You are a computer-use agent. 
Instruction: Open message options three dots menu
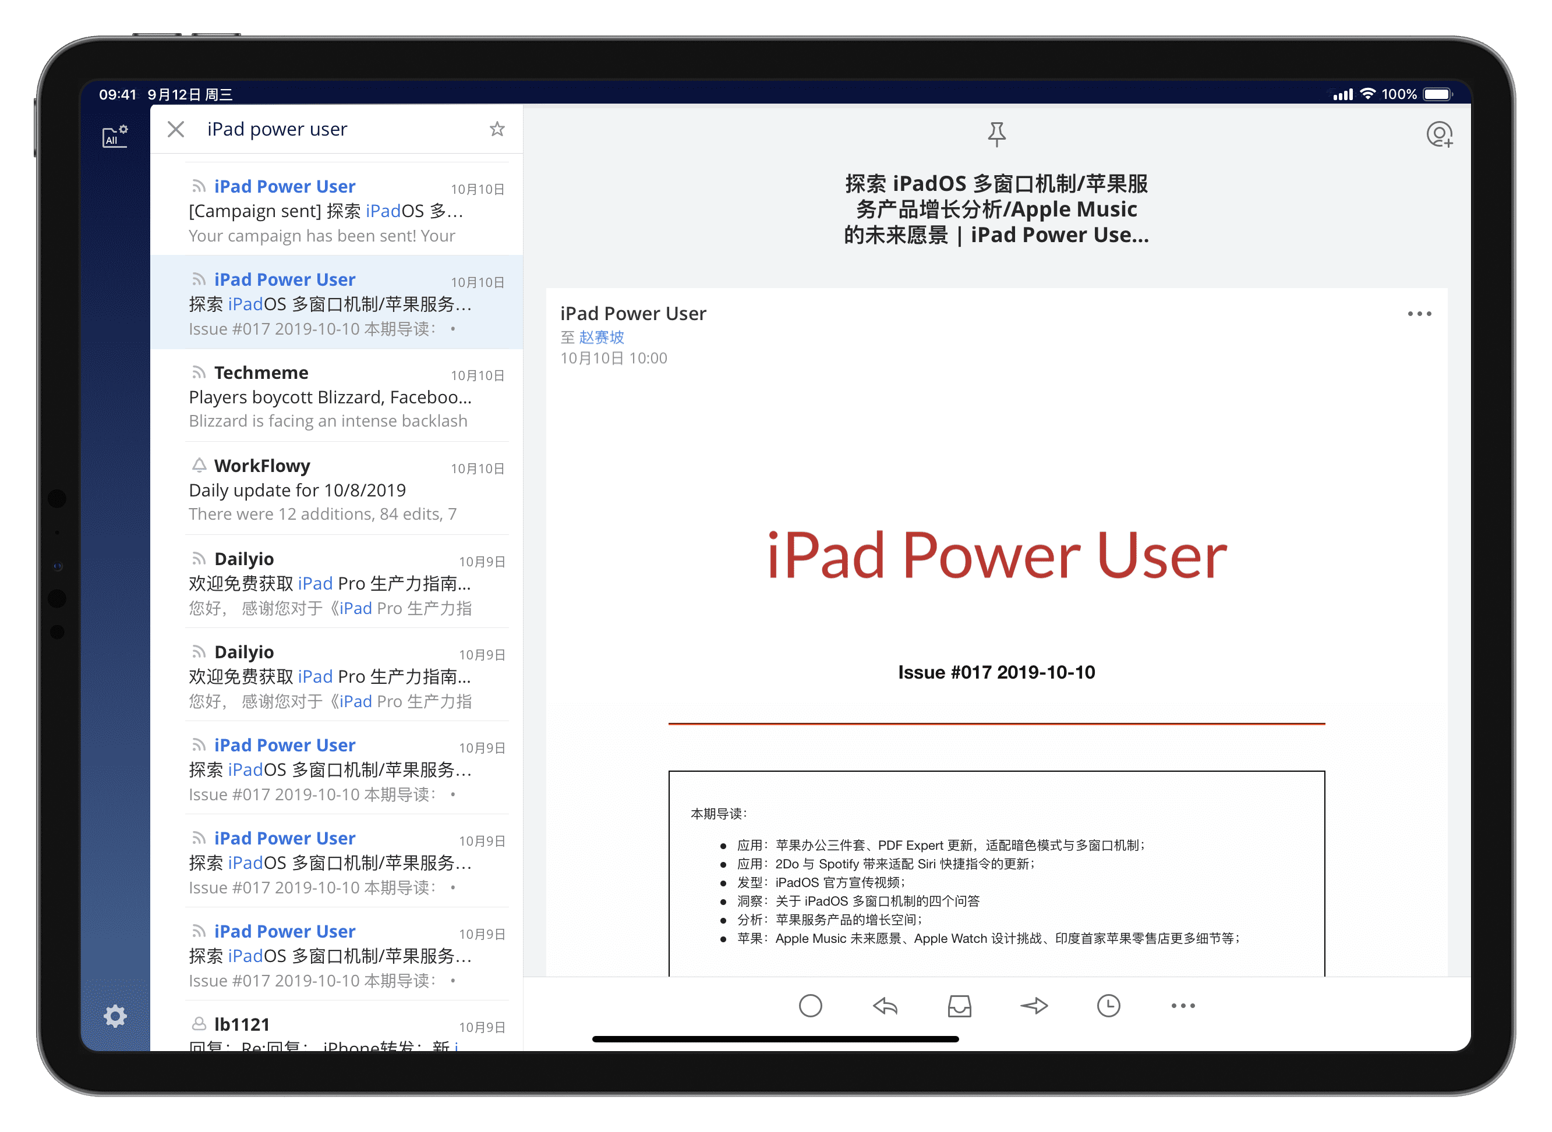(1419, 314)
